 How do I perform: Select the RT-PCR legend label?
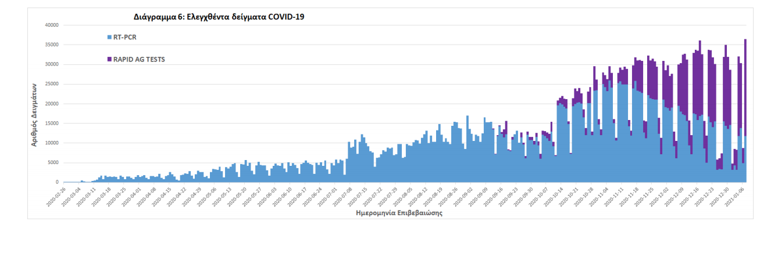pos(125,37)
